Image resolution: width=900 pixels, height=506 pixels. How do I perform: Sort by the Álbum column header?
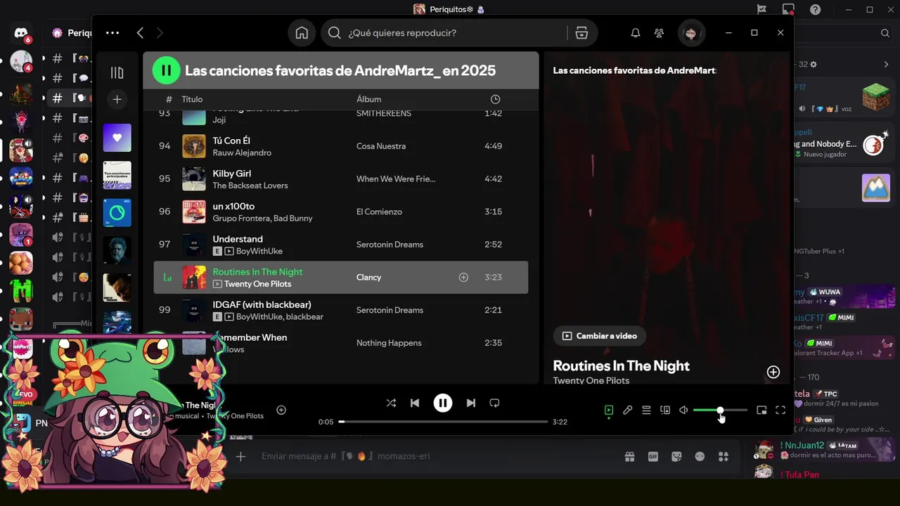click(x=368, y=100)
